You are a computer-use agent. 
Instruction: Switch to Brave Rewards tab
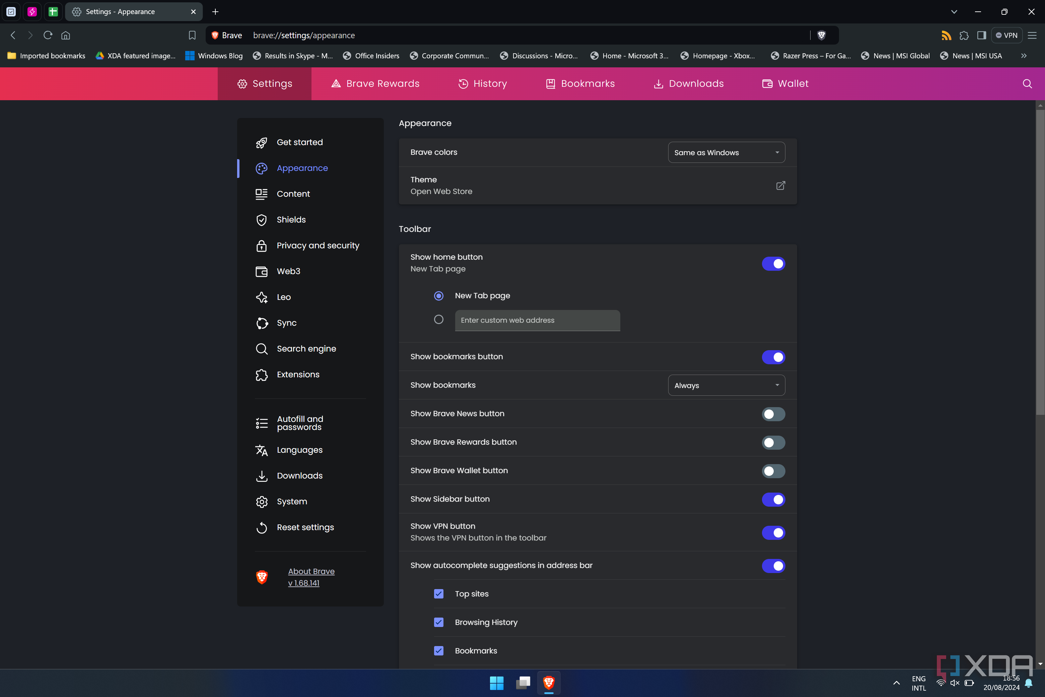tap(375, 83)
